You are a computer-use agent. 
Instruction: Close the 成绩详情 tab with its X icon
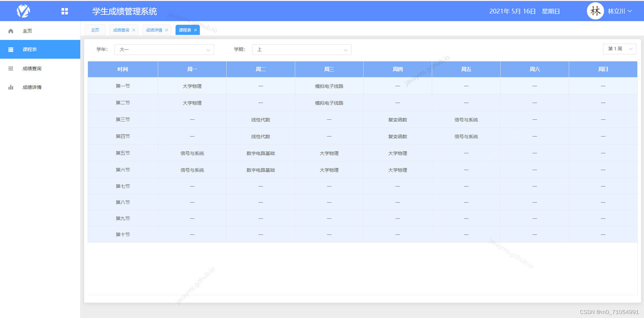(167, 30)
